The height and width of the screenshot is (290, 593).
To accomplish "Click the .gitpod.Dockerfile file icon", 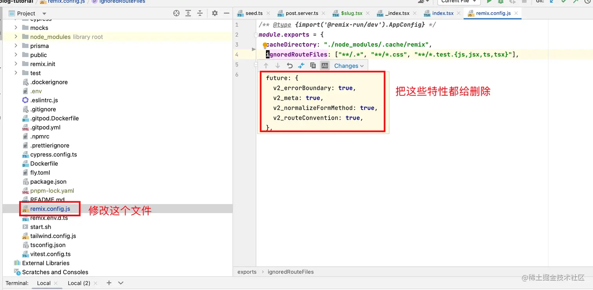I will click(x=25, y=118).
